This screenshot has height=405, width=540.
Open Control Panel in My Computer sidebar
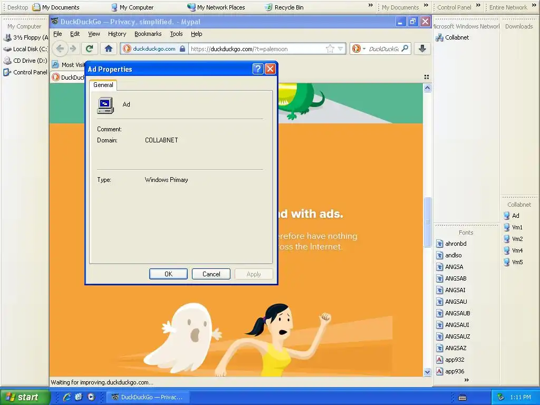(25, 72)
